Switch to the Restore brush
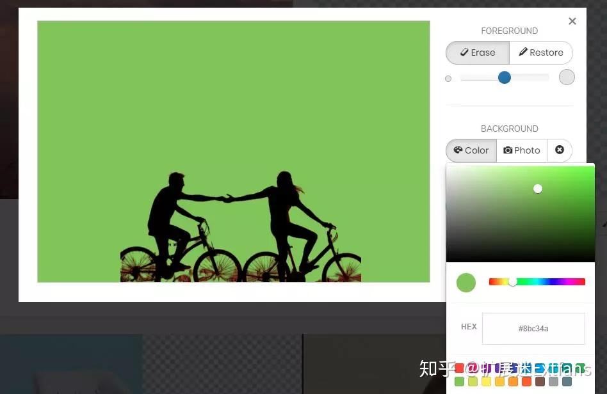 pos(541,52)
